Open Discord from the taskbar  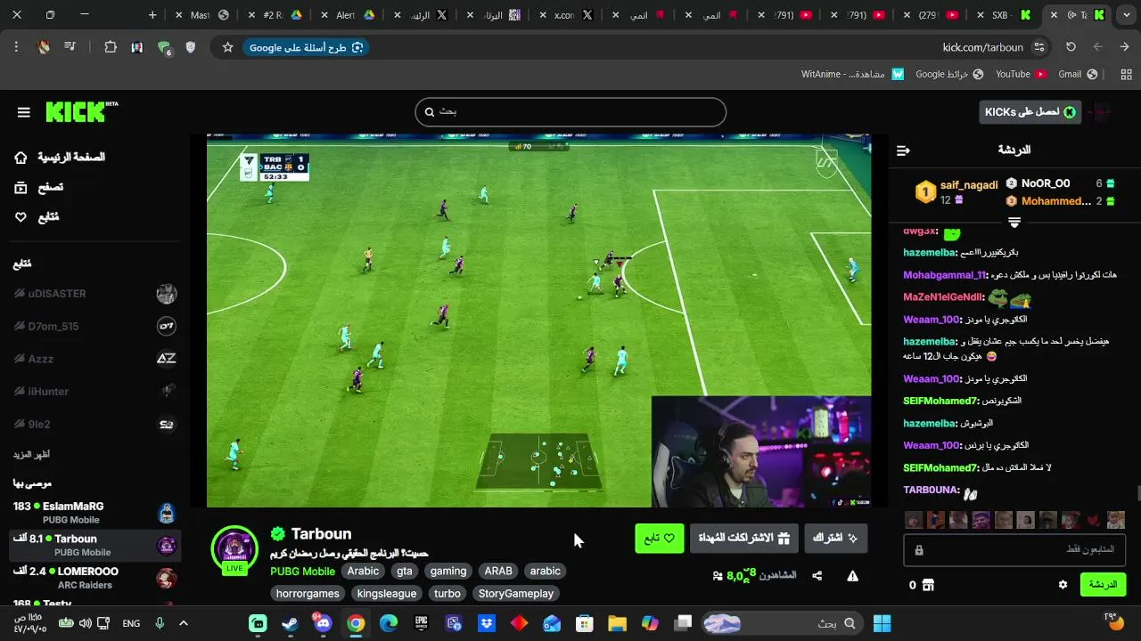[323, 623]
